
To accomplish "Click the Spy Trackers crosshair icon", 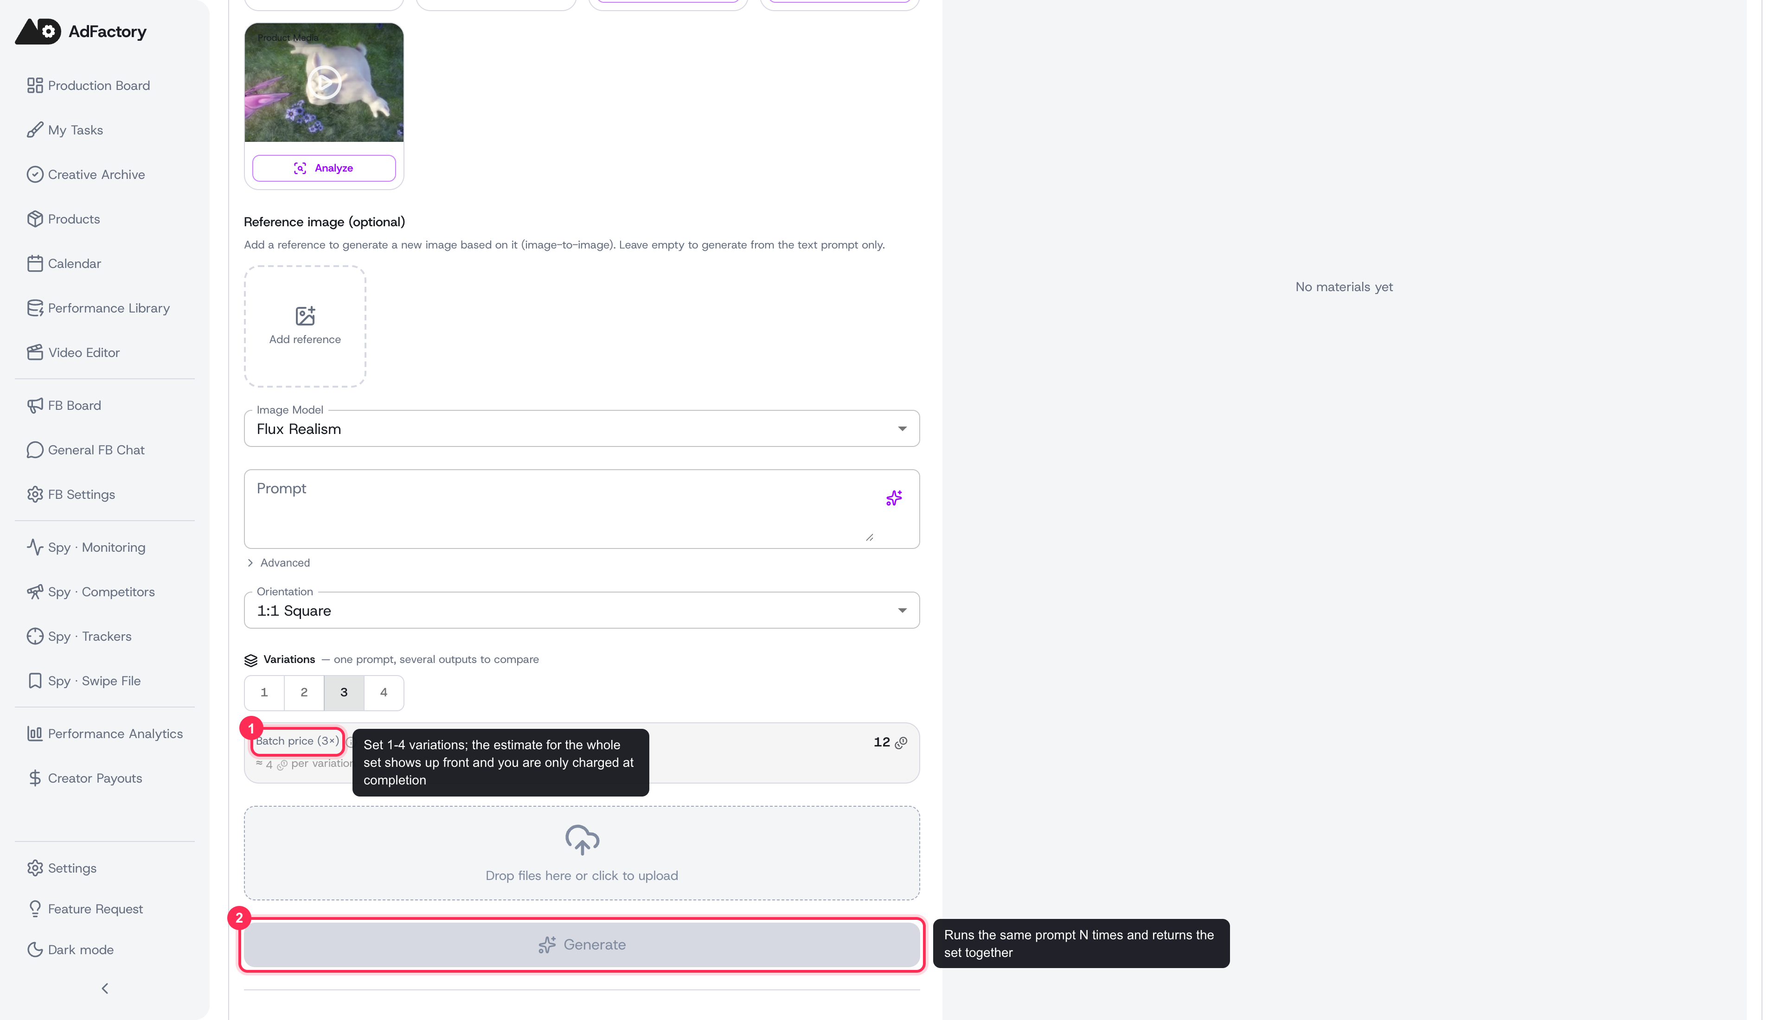I will 35,636.
